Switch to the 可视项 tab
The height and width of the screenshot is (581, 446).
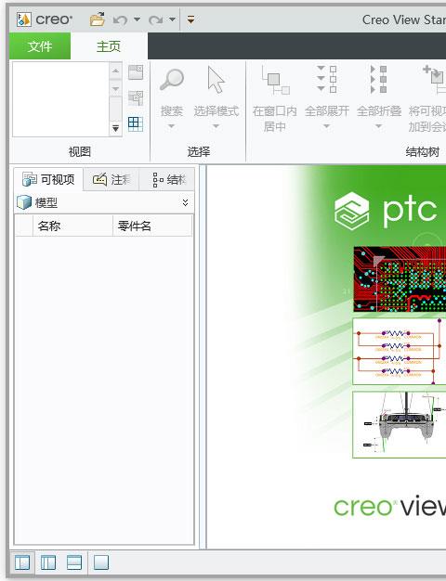click(x=48, y=180)
